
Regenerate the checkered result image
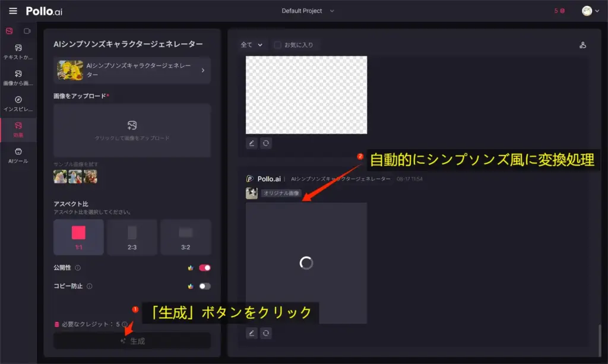pos(265,143)
